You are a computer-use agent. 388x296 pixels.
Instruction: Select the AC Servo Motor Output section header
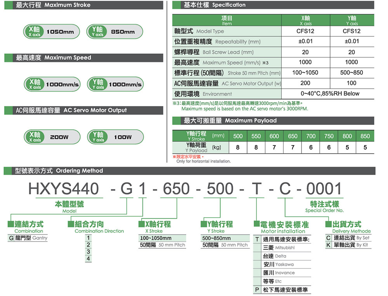click(84, 111)
